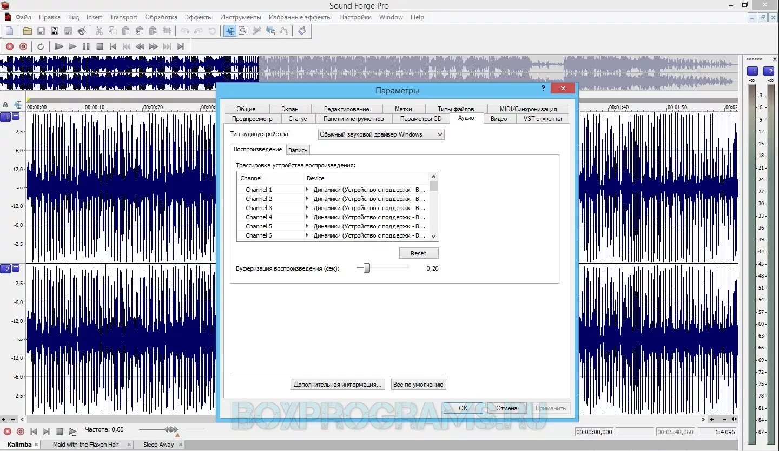Image resolution: width=779 pixels, height=451 pixels.
Task: Select the Edit tool waveform cursor icon
Action: click(230, 31)
